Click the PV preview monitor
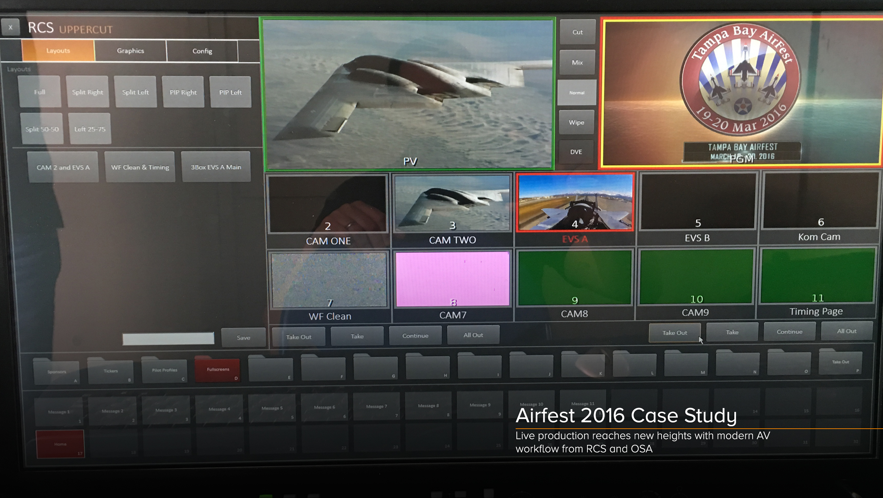883x498 pixels. click(408, 94)
